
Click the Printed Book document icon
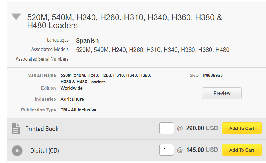coord(16,129)
